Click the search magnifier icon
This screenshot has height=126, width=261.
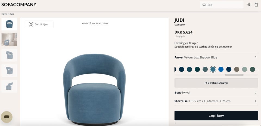pyautogui.click(x=204, y=5)
